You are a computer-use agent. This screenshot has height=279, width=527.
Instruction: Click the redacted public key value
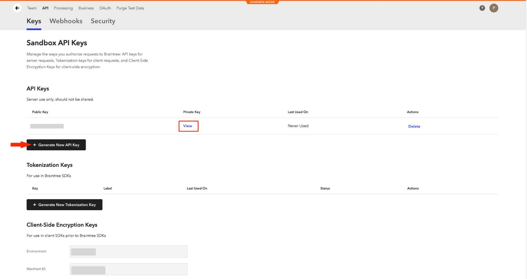coord(47,126)
